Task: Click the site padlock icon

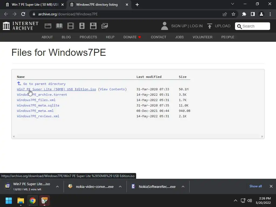Action: [34, 14]
